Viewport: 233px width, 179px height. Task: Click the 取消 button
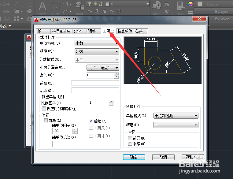click(x=163, y=157)
